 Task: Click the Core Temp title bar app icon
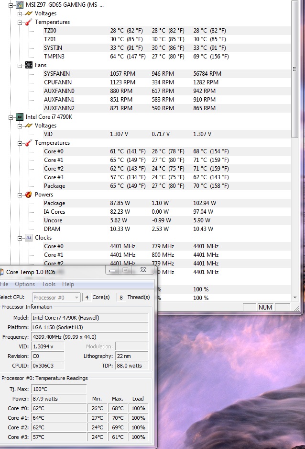(1, 272)
